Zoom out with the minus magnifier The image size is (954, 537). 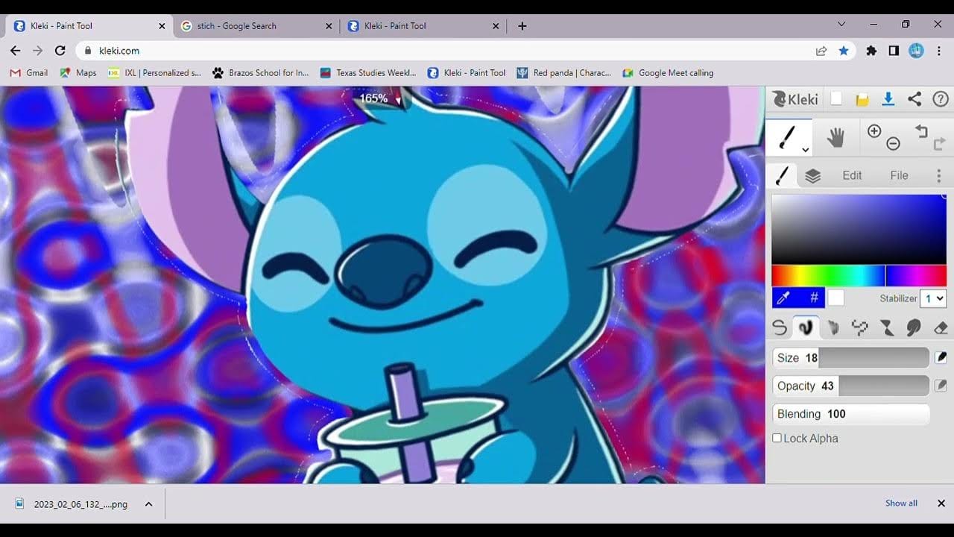[x=893, y=143]
